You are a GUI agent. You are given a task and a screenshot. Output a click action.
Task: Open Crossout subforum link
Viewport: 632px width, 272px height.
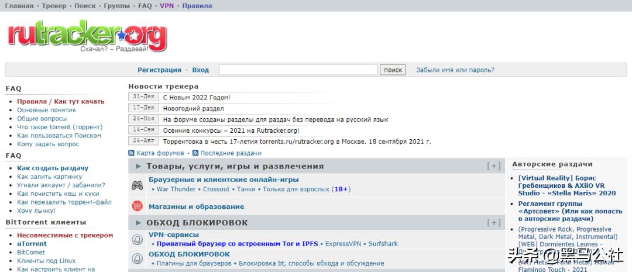click(216, 189)
